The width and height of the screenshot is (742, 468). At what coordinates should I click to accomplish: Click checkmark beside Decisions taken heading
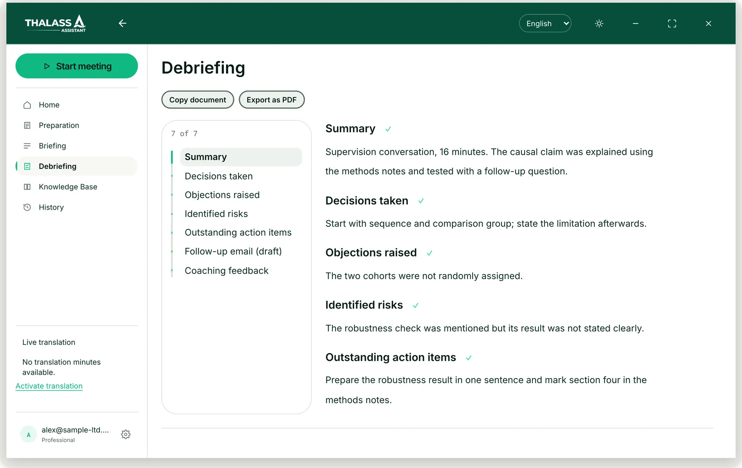tap(421, 201)
